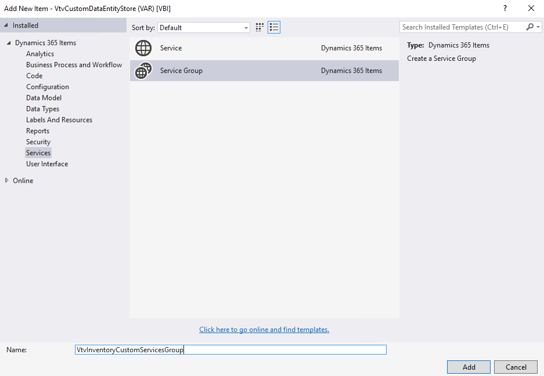The image size is (544, 376).
Task: Select Labels And Resources category
Action: (59, 120)
